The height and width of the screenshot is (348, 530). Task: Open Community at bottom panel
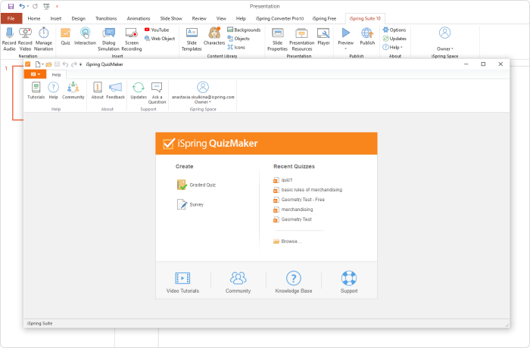coord(238,282)
